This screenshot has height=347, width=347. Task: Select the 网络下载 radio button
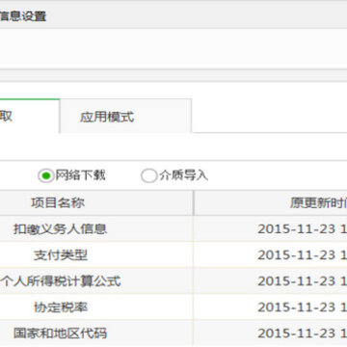click(46, 176)
